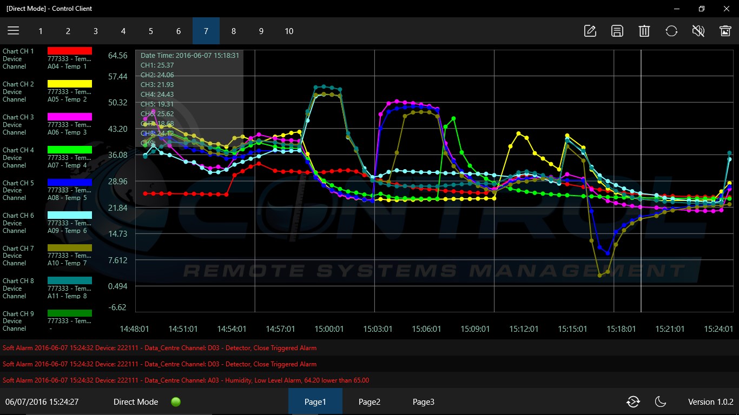Click the dark green Chart CH 9 swatch
Image resolution: width=739 pixels, height=415 pixels.
tap(70, 313)
